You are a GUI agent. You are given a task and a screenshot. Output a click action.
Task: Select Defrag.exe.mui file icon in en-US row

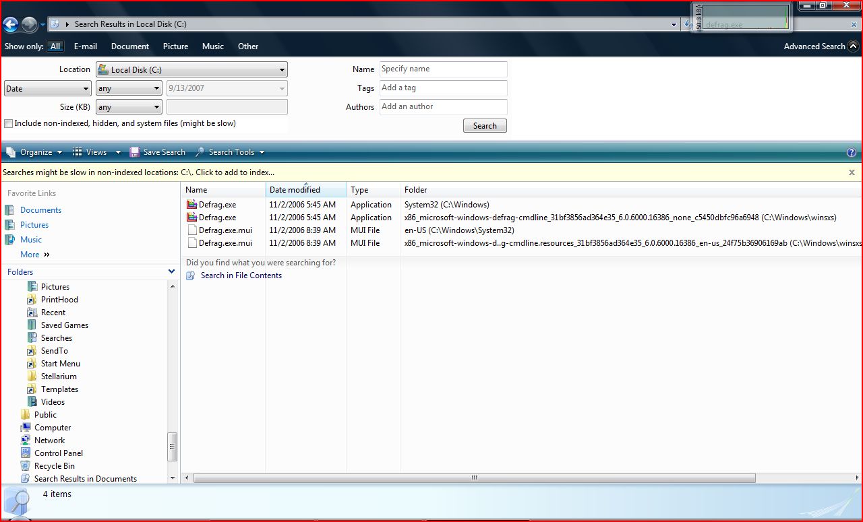pos(191,230)
